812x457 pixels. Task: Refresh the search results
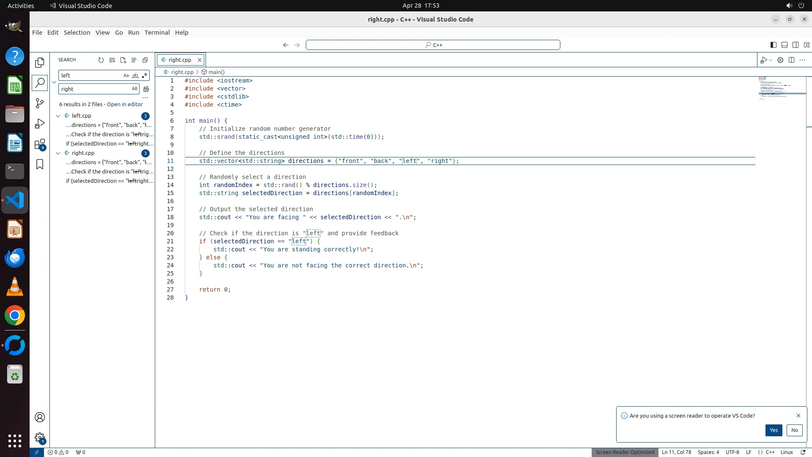(x=101, y=60)
